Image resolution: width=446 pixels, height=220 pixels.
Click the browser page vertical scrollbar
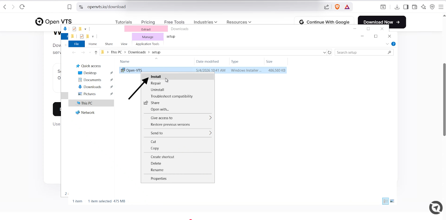(x=444, y=99)
